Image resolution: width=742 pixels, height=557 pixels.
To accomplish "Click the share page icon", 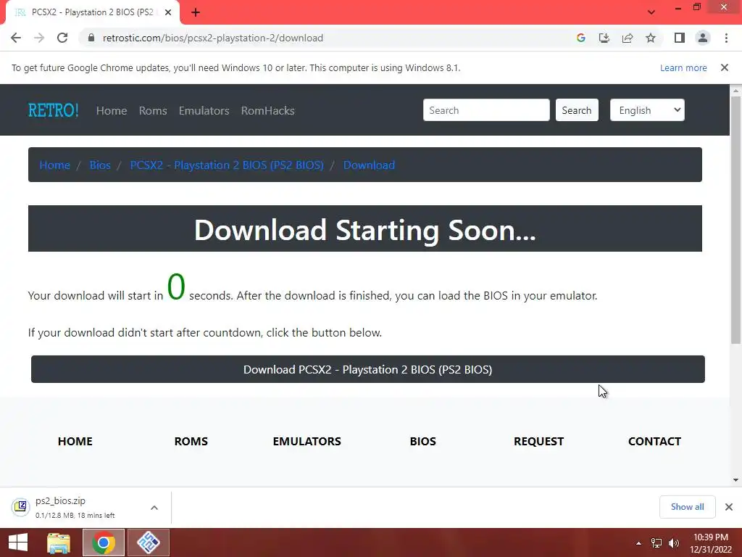I will (x=628, y=38).
